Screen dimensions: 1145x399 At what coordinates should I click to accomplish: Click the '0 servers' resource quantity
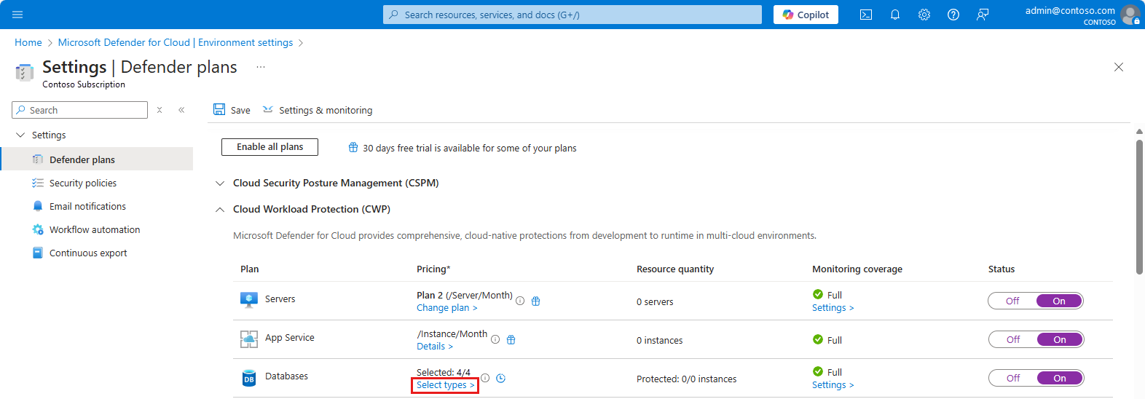pyautogui.click(x=655, y=301)
